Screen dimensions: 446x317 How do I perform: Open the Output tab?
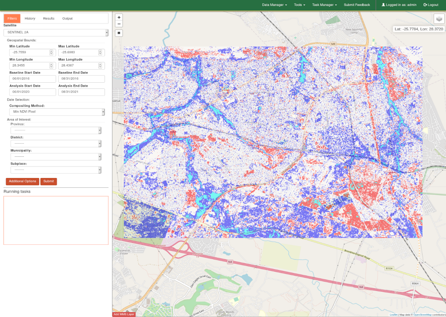[x=68, y=18]
